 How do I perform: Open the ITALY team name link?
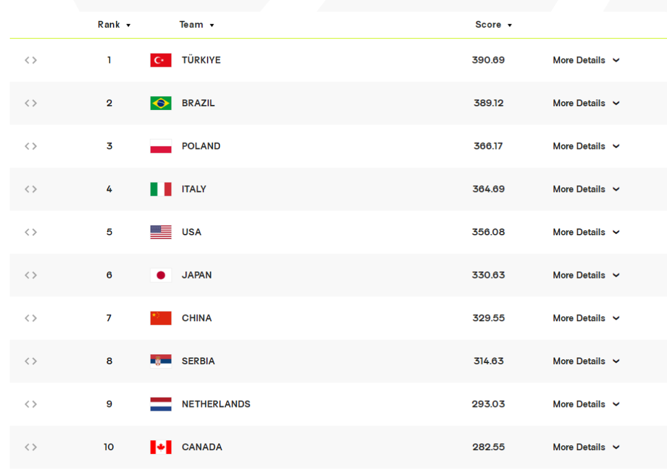tap(194, 189)
